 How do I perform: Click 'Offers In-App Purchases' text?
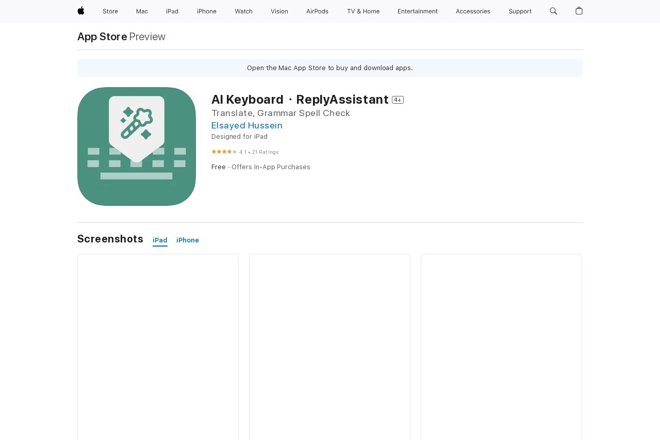click(x=271, y=167)
